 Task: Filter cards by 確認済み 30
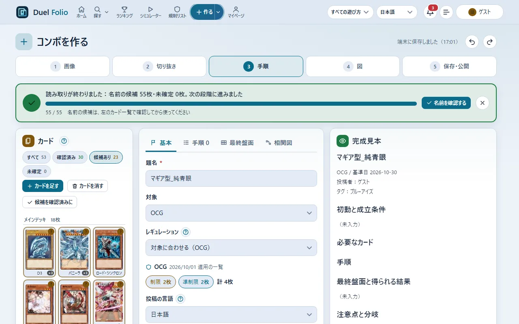(70, 157)
